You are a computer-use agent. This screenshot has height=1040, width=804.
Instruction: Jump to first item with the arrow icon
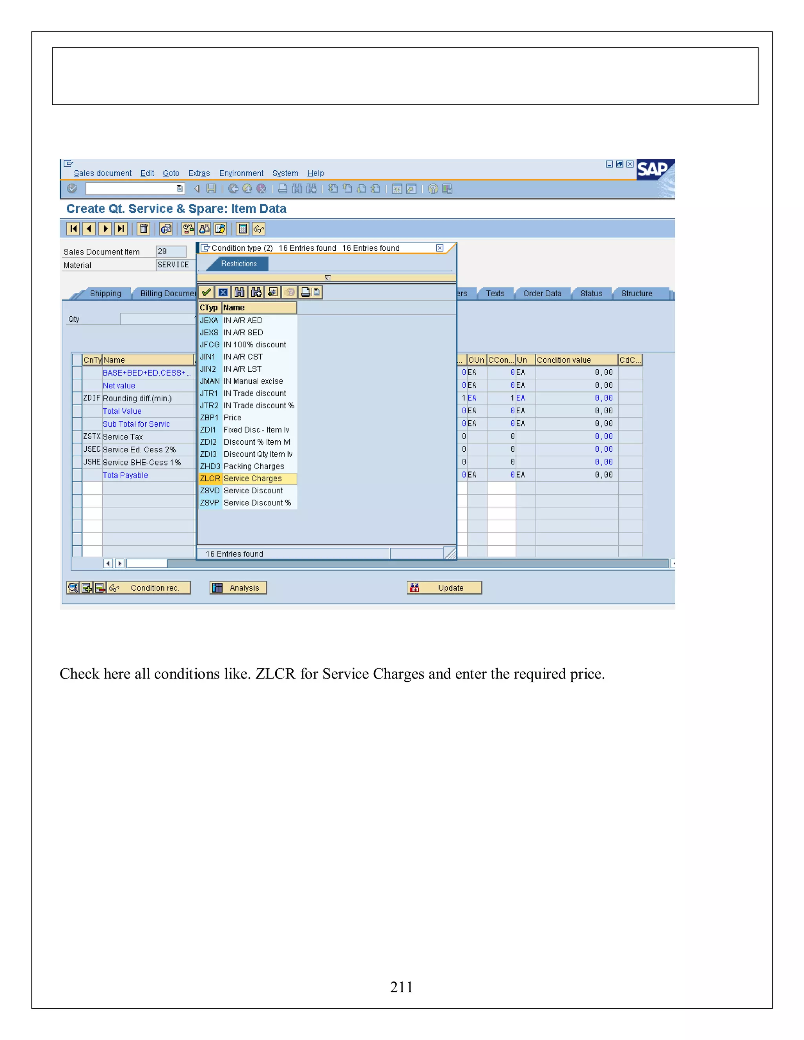pos(73,229)
